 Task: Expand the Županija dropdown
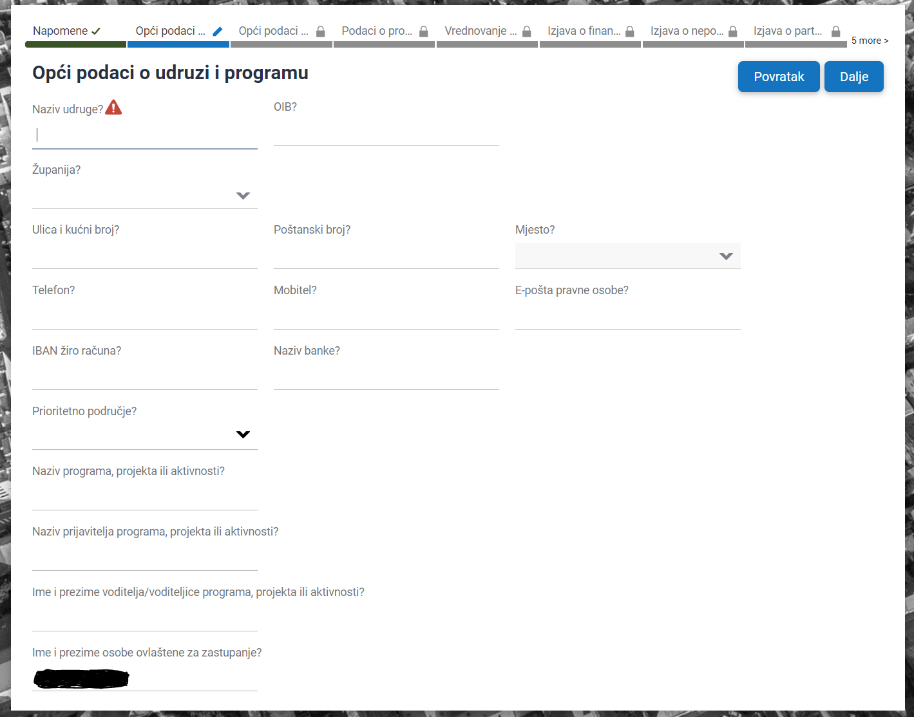(243, 196)
